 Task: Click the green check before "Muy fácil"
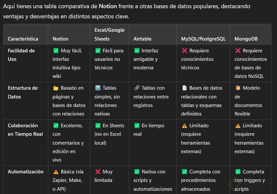pyautogui.click(x=56, y=51)
